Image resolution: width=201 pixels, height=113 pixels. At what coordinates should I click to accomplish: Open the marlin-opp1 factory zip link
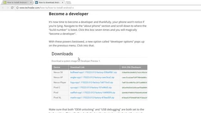(92, 98)
